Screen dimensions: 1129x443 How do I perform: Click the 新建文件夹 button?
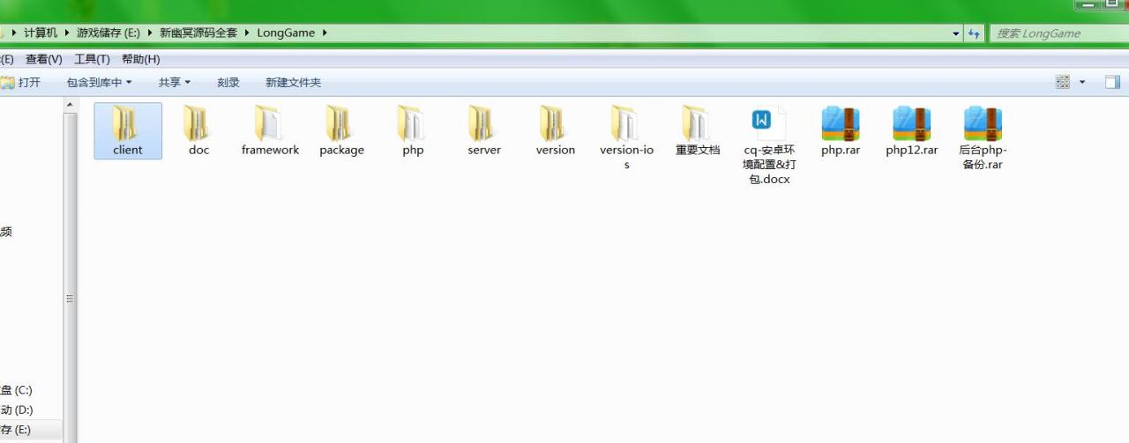pos(293,82)
